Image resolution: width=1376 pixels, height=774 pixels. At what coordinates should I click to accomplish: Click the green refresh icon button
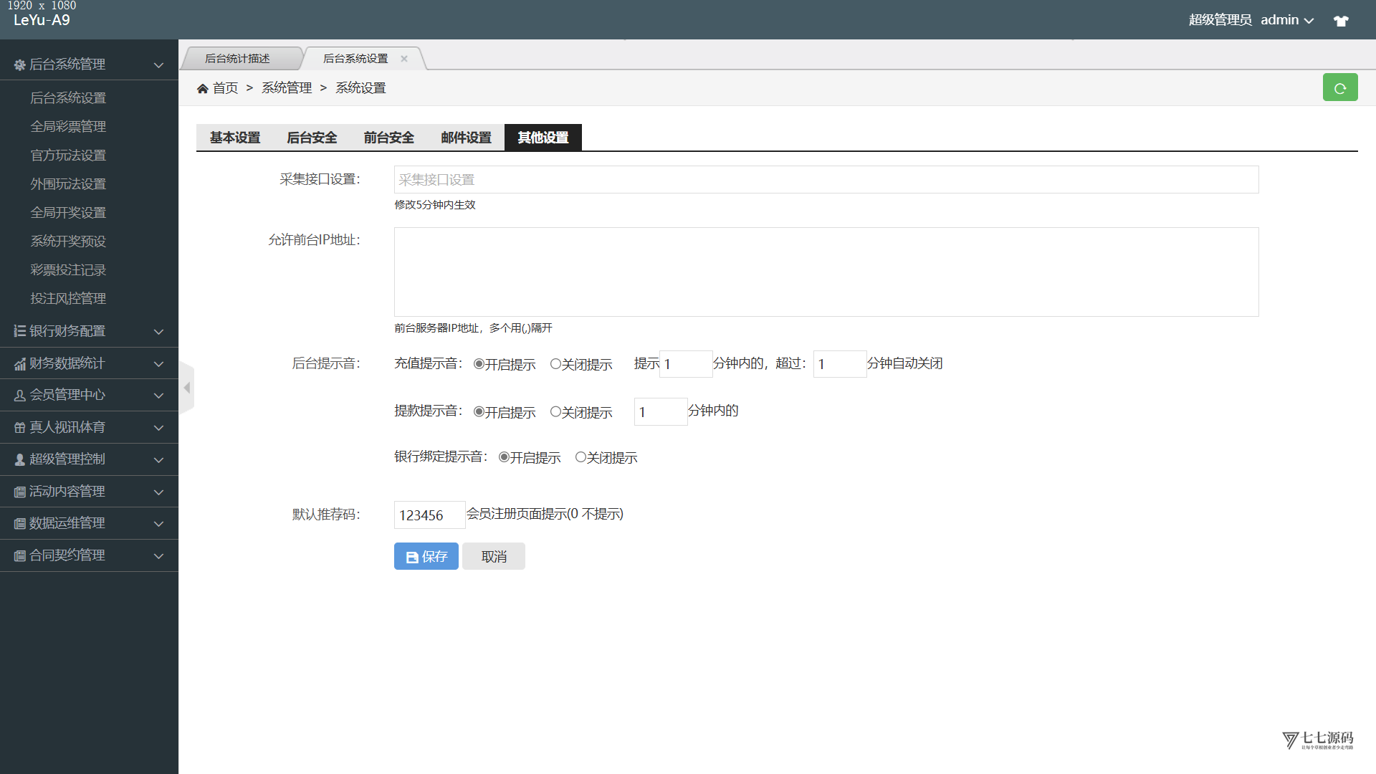coord(1339,88)
